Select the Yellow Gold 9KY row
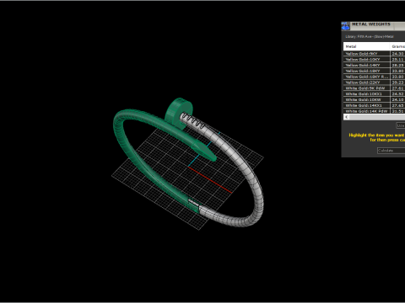Screen dimensions: 405x303 click(x=374, y=54)
